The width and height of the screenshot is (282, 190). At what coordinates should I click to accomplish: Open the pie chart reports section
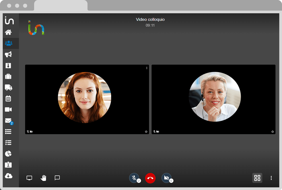8,154
